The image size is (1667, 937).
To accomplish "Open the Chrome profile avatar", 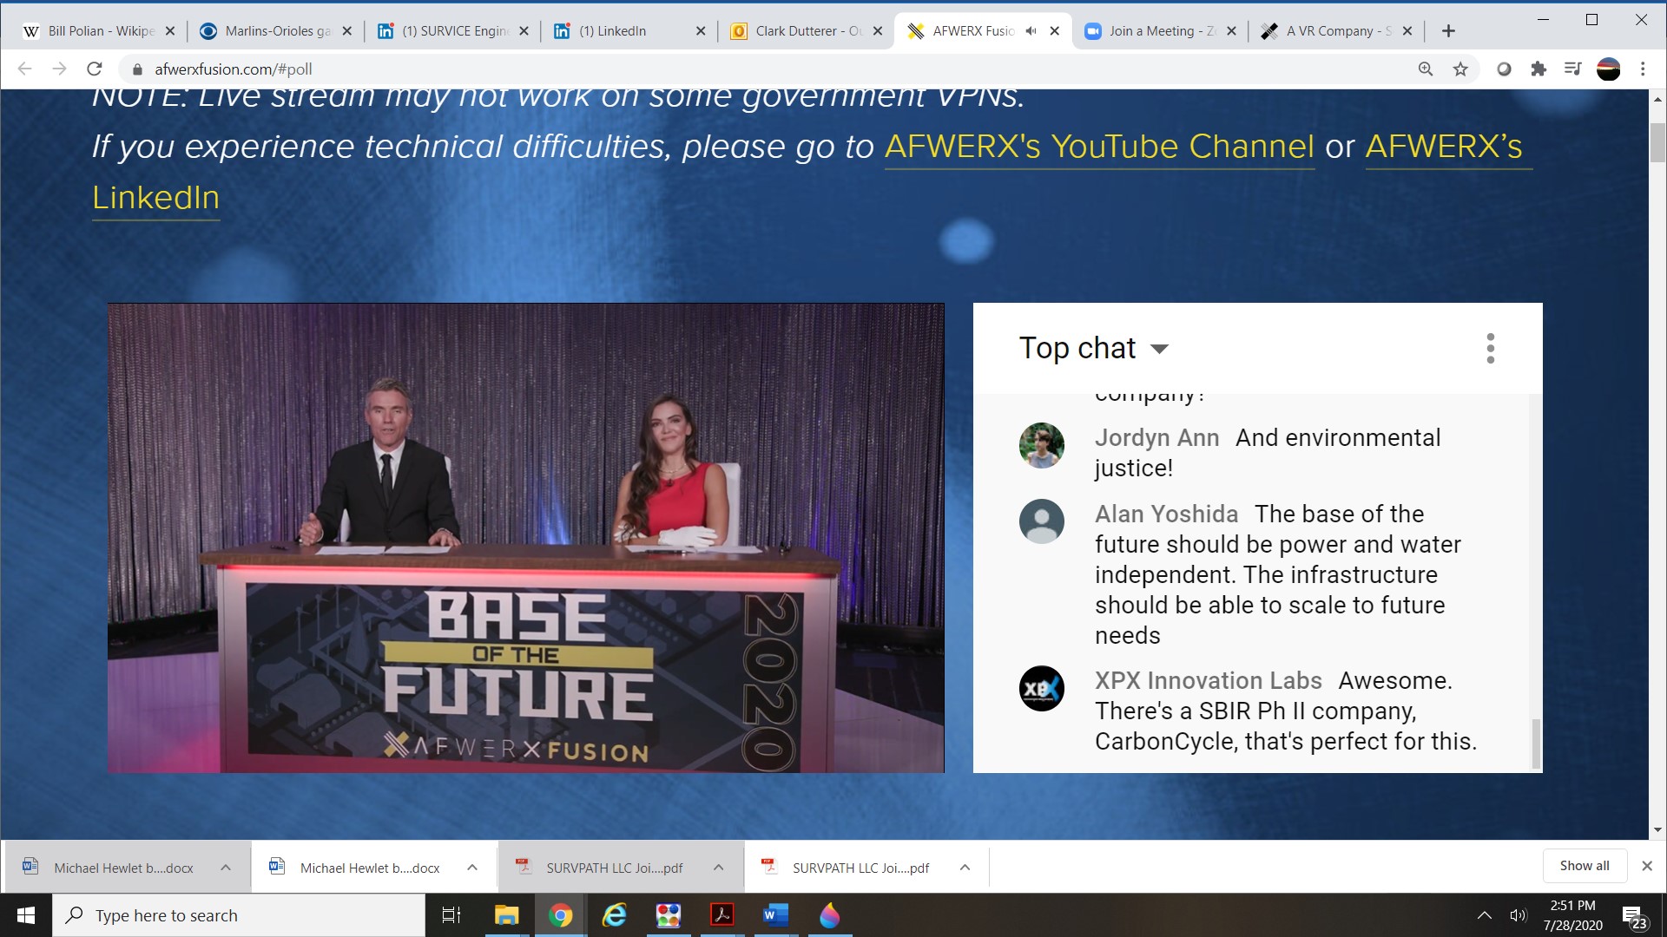I will pos(1608,69).
